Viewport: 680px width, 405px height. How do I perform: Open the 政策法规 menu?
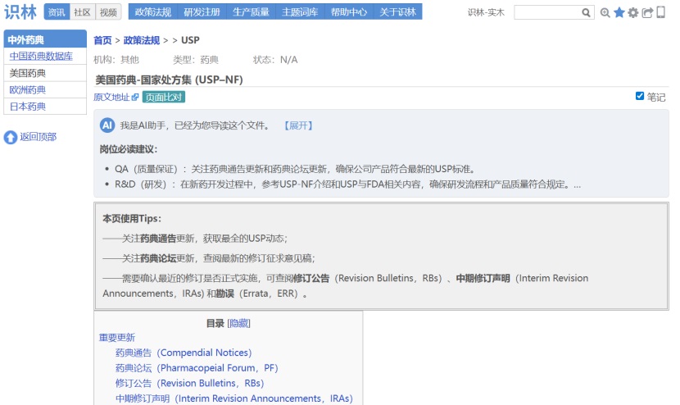click(x=152, y=12)
